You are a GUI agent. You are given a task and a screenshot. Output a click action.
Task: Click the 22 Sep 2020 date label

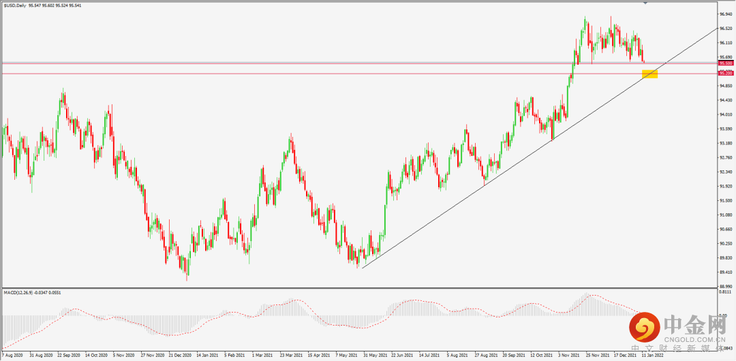(x=69, y=356)
